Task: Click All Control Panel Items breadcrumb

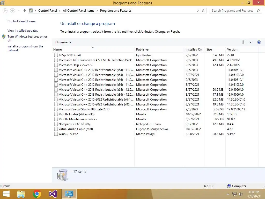Action: click(x=79, y=11)
